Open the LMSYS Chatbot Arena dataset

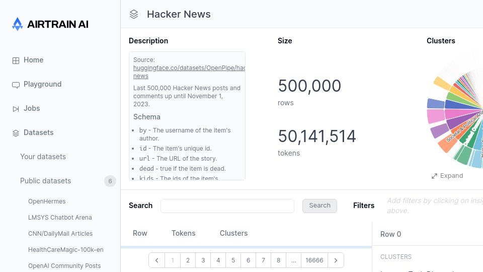(60, 218)
